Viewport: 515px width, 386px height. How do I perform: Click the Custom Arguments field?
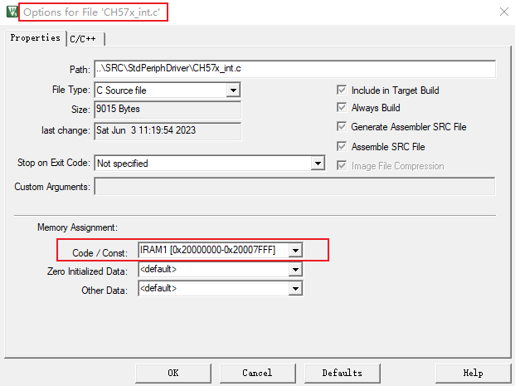click(294, 186)
